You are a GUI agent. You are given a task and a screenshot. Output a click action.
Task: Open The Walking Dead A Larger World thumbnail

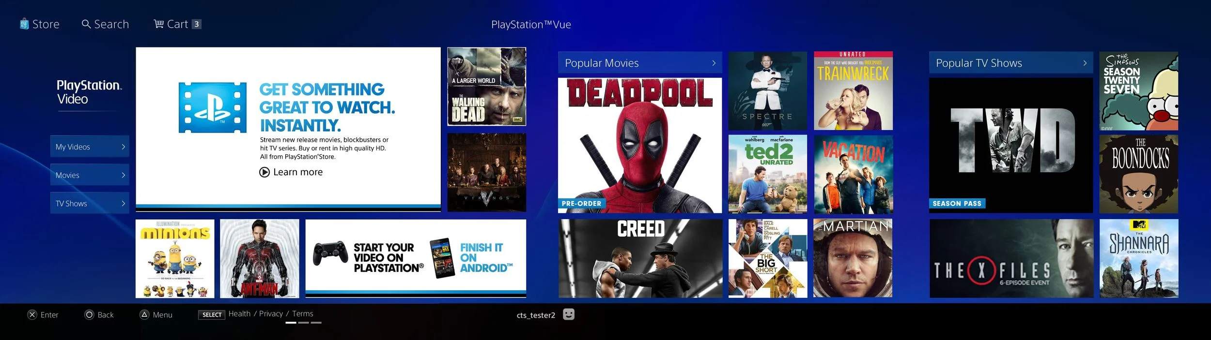[x=486, y=87]
